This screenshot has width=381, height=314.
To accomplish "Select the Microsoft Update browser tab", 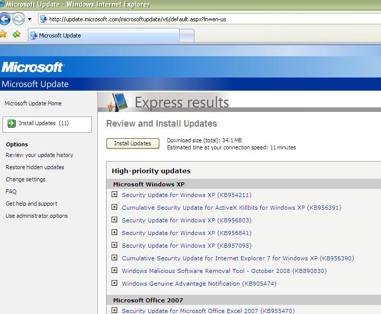I will (x=104, y=35).
